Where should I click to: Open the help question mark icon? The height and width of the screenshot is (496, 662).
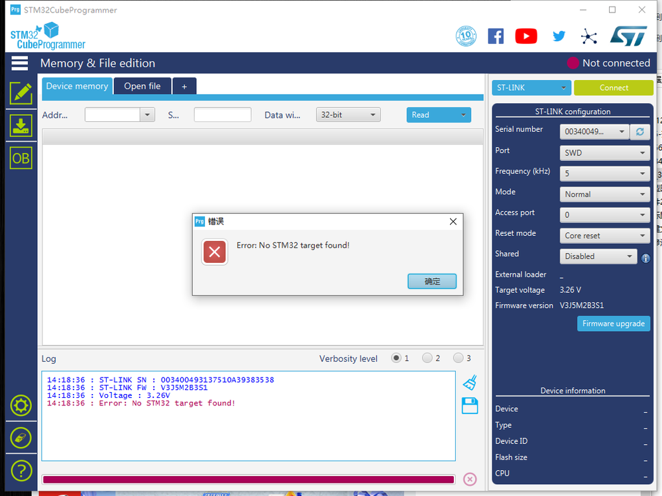[x=21, y=471]
